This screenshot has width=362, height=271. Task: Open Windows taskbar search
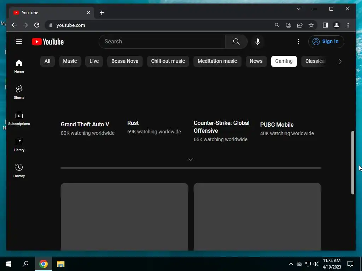point(25,264)
